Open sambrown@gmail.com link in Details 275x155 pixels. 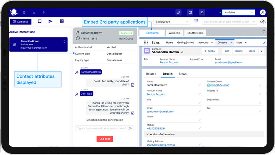pyautogui.click(x=160, y=112)
